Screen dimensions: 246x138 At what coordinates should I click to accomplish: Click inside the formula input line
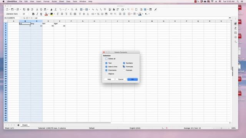coord(131,18)
